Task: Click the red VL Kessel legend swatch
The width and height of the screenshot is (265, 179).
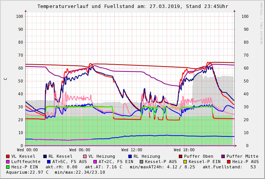Action: pyautogui.click(x=8, y=156)
